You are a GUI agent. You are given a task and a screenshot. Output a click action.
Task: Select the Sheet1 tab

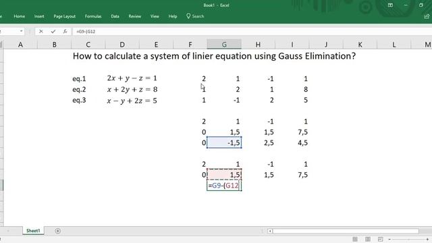point(33,231)
